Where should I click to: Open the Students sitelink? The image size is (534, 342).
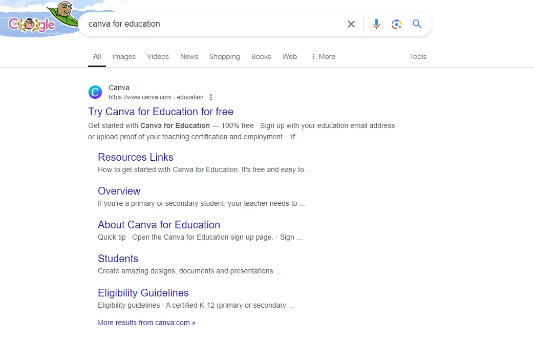point(118,259)
